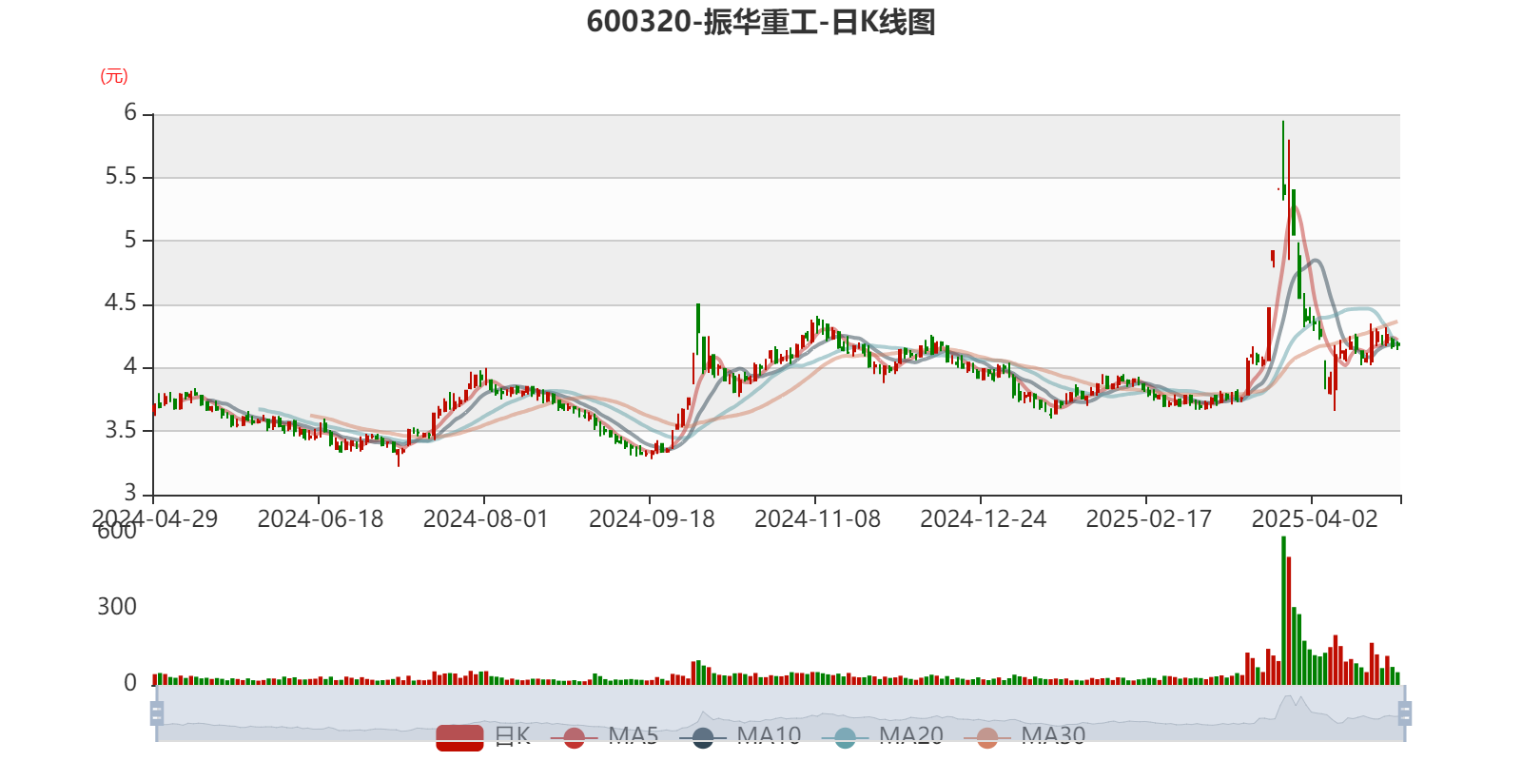This screenshot has height=761, width=1522.
Task: Click the 2025-04-02 date axis label
Action: (1315, 518)
